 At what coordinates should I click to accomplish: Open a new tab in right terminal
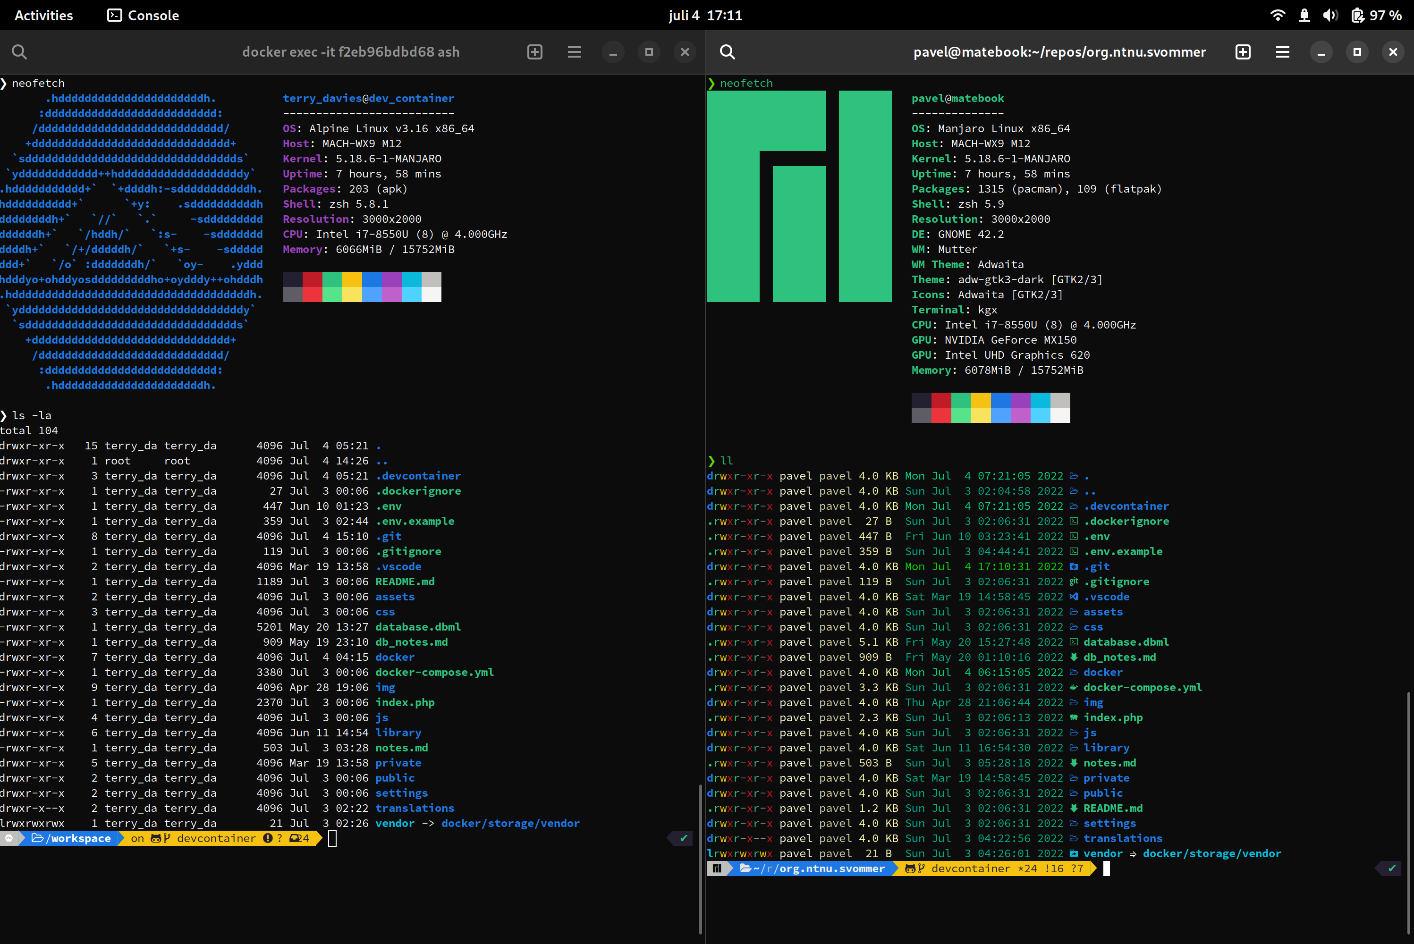coord(1243,52)
